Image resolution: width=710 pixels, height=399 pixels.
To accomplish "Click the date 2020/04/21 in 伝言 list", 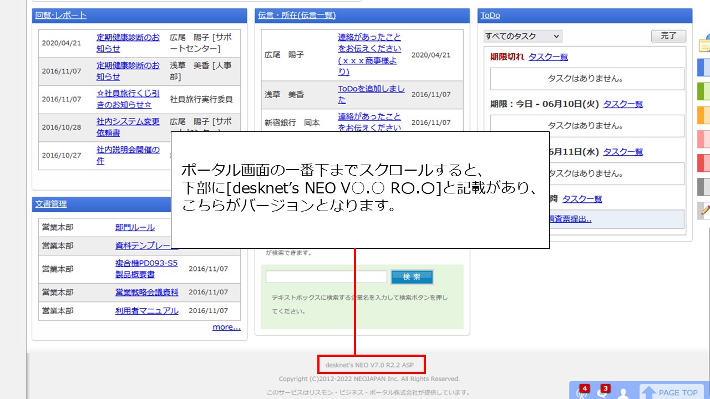I will pos(431,55).
